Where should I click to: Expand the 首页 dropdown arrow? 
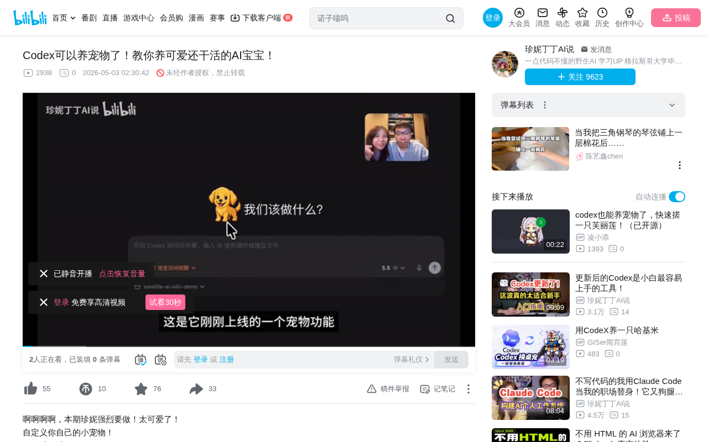[x=73, y=18]
